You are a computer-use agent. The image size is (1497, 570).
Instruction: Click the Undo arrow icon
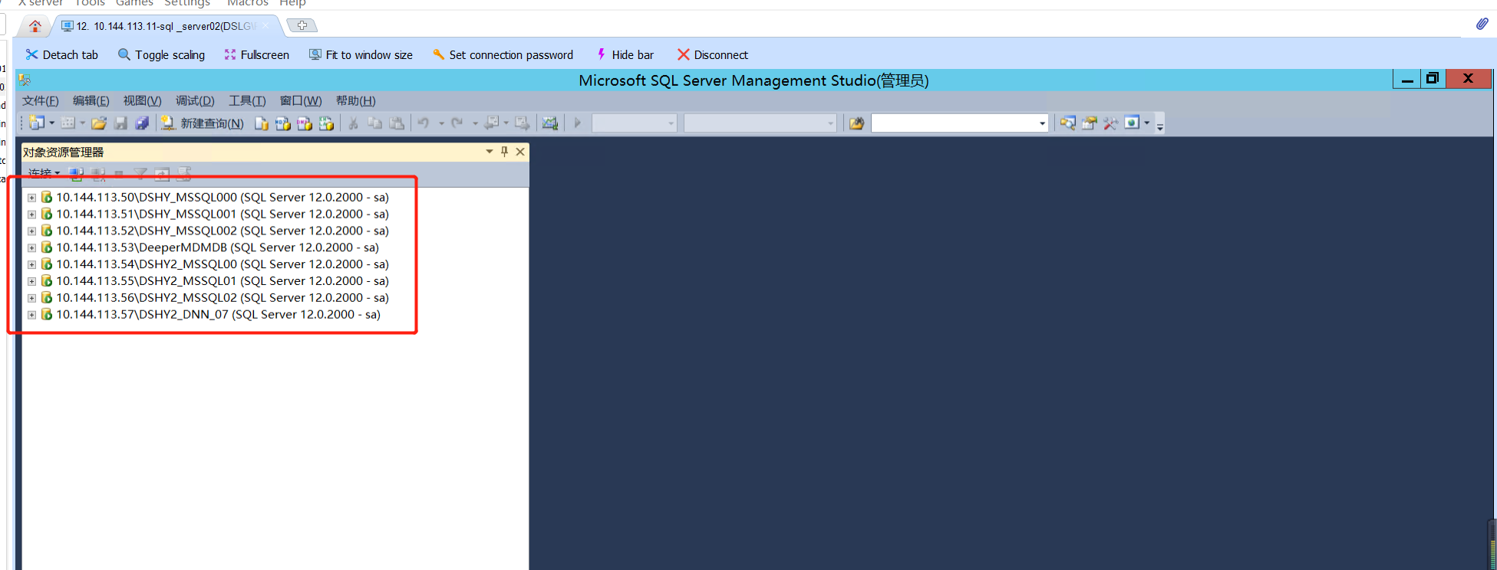tap(424, 123)
